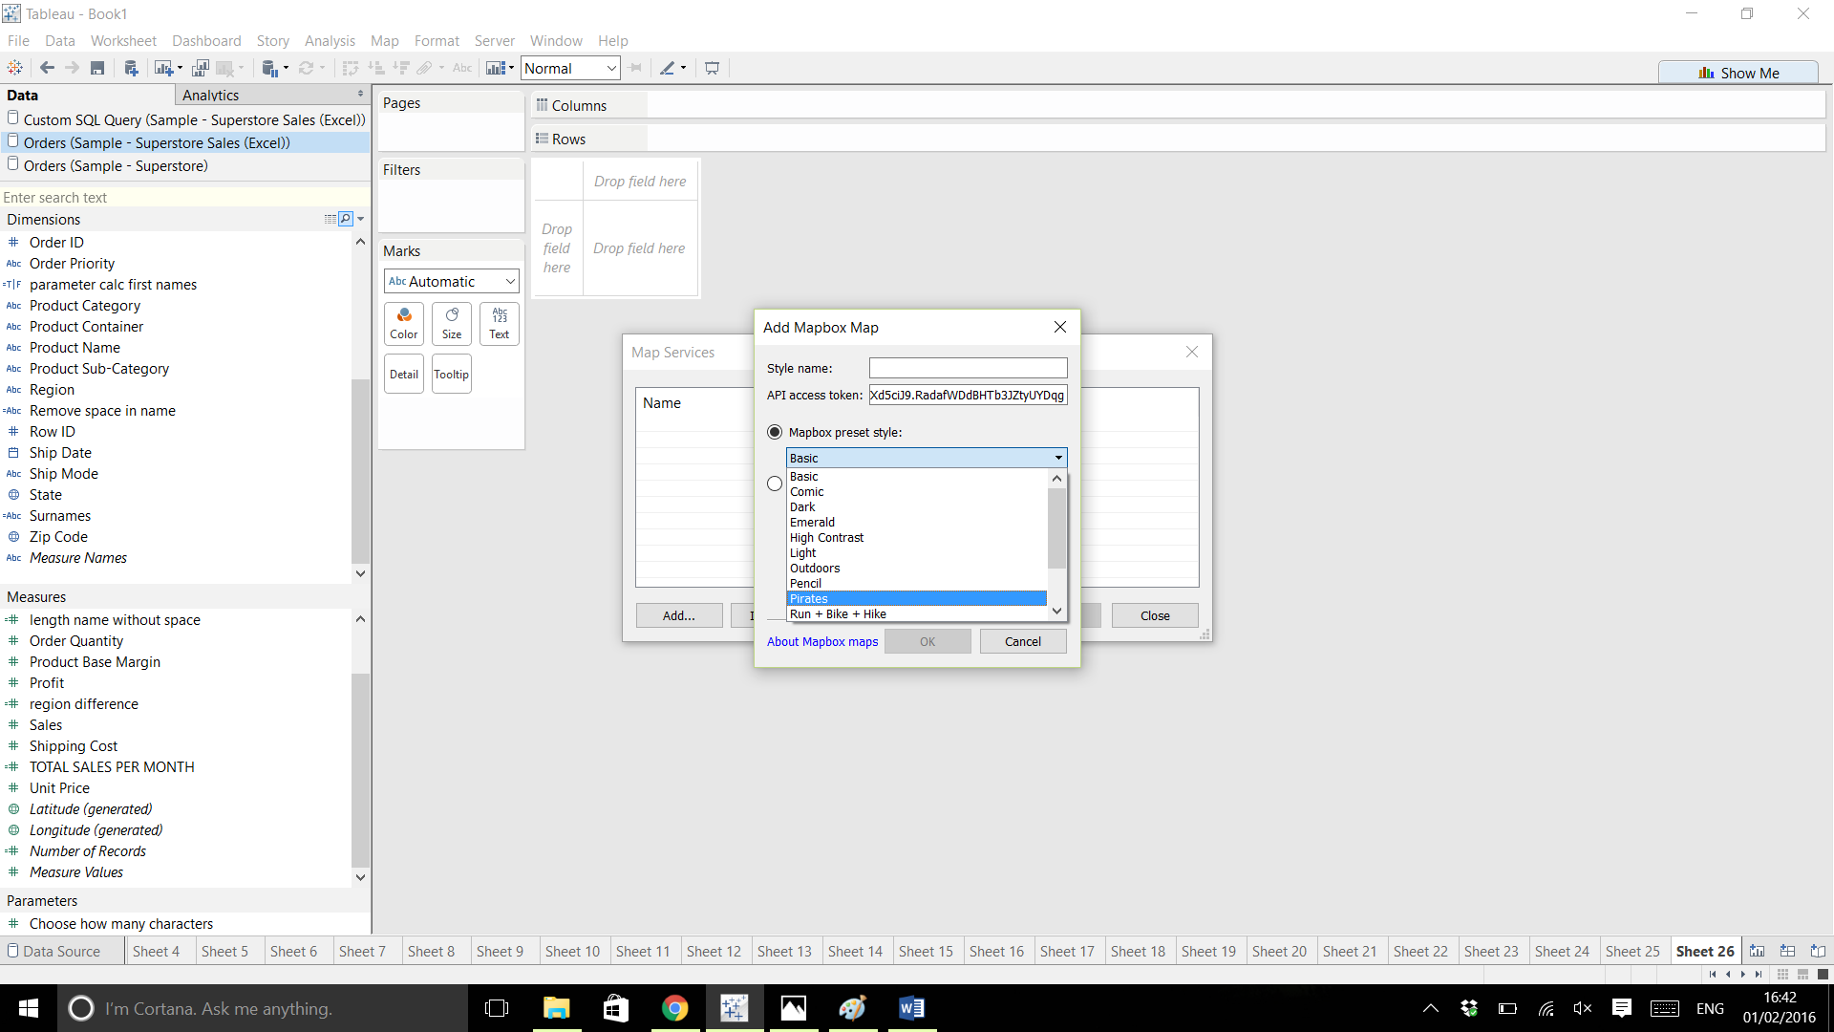Click the Cancel button in Mapbox dialog

[1022, 641]
